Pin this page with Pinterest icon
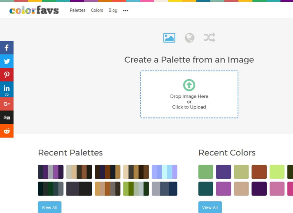 pyautogui.click(x=7, y=75)
